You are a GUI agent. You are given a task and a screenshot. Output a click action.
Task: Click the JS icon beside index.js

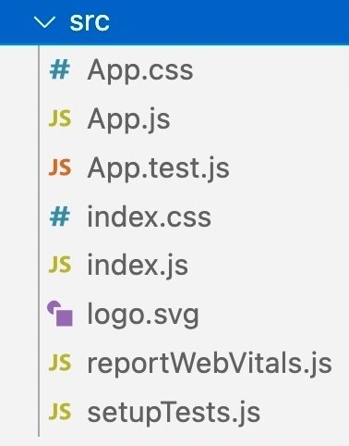(x=60, y=265)
